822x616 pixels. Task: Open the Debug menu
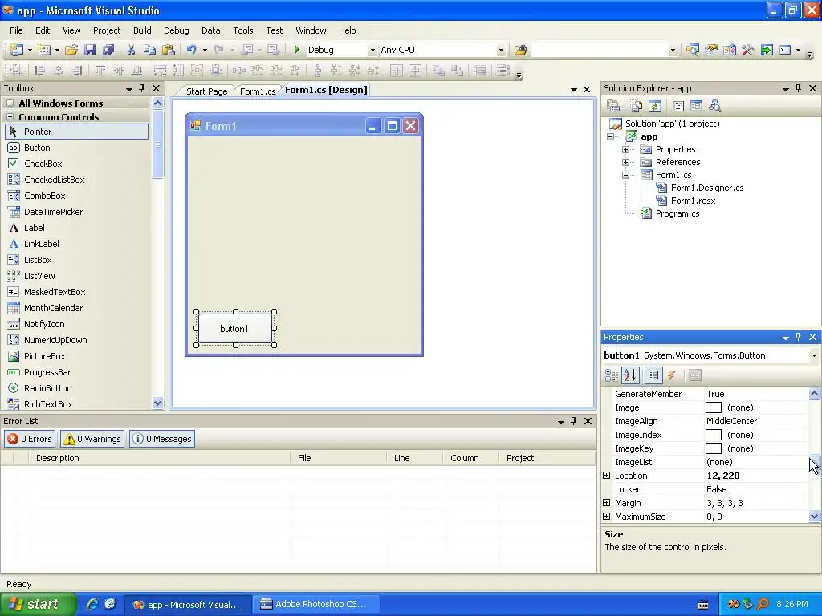pos(176,30)
